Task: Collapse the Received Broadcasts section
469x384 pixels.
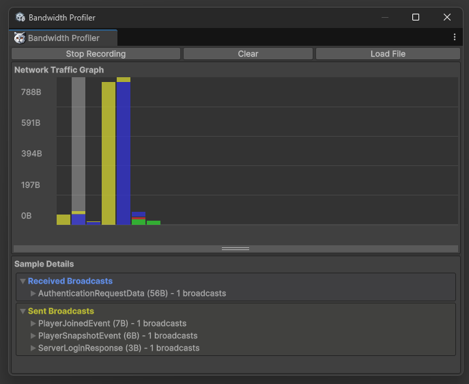Action: point(23,281)
